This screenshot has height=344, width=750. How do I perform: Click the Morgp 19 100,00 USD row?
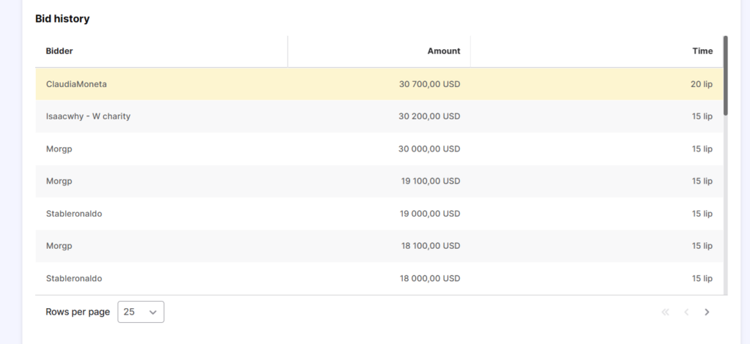(x=379, y=181)
